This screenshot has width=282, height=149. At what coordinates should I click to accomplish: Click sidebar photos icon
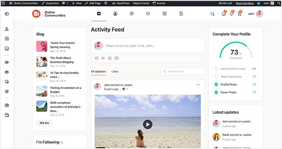tap(7, 106)
